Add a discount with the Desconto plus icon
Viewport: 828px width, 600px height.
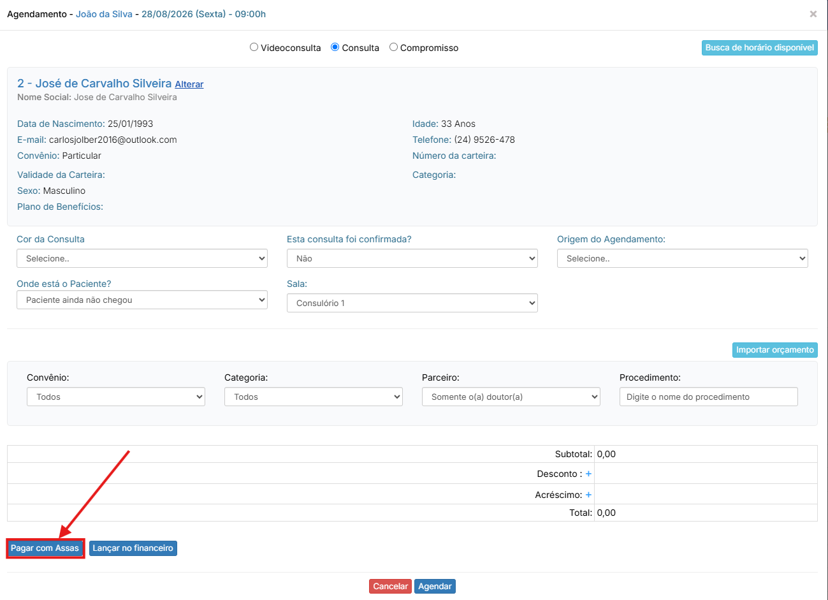tap(588, 474)
